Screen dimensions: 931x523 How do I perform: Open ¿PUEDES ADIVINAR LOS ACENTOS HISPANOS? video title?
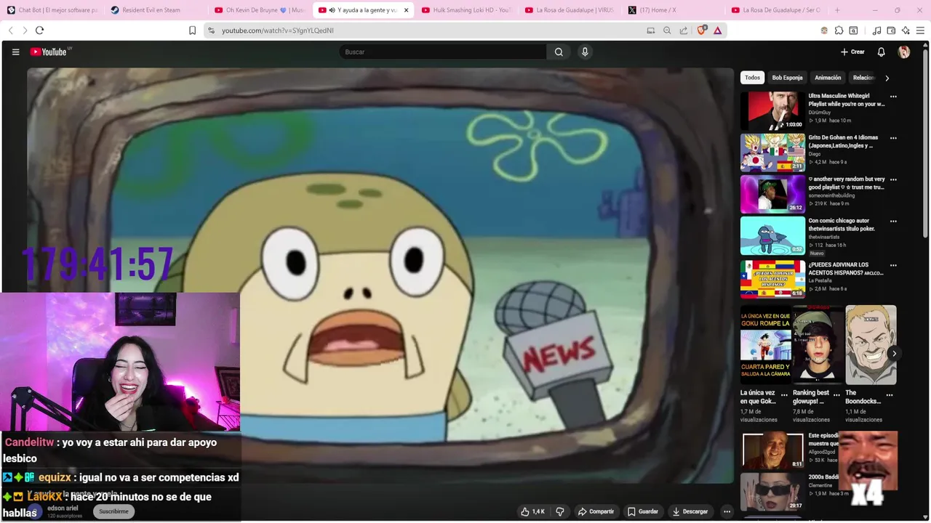click(x=846, y=269)
